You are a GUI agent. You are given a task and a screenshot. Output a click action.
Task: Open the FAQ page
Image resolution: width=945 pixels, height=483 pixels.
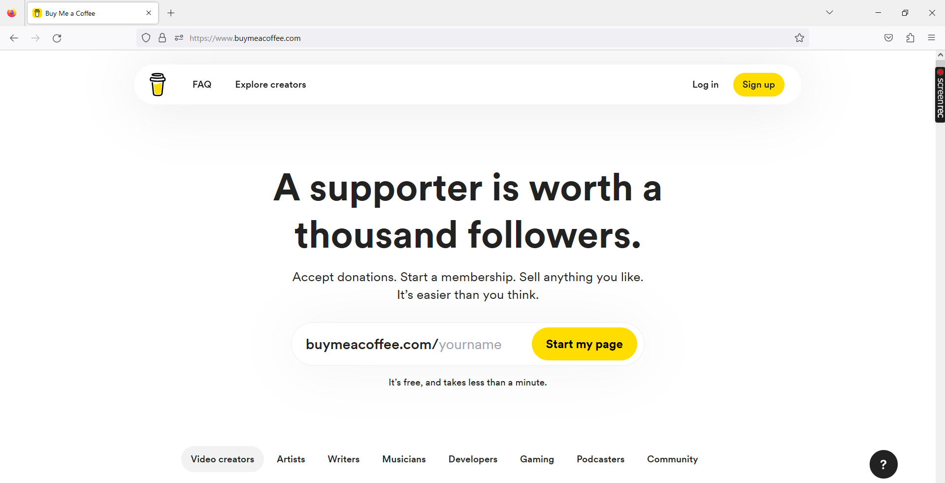click(x=201, y=84)
